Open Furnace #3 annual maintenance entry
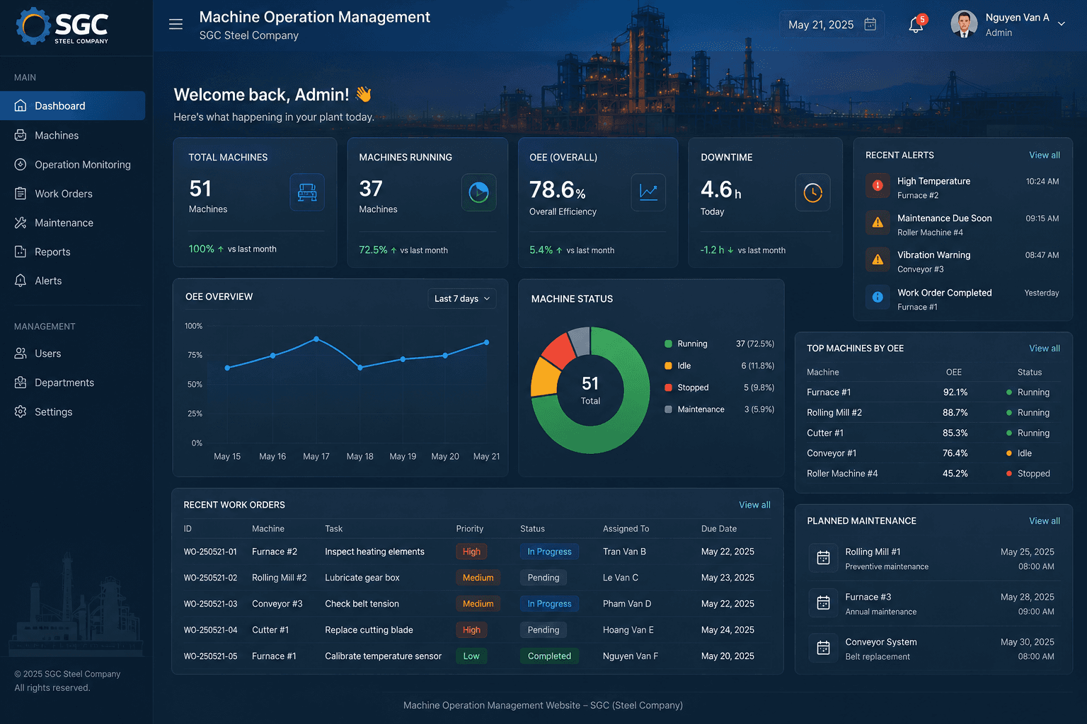 click(933, 603)
